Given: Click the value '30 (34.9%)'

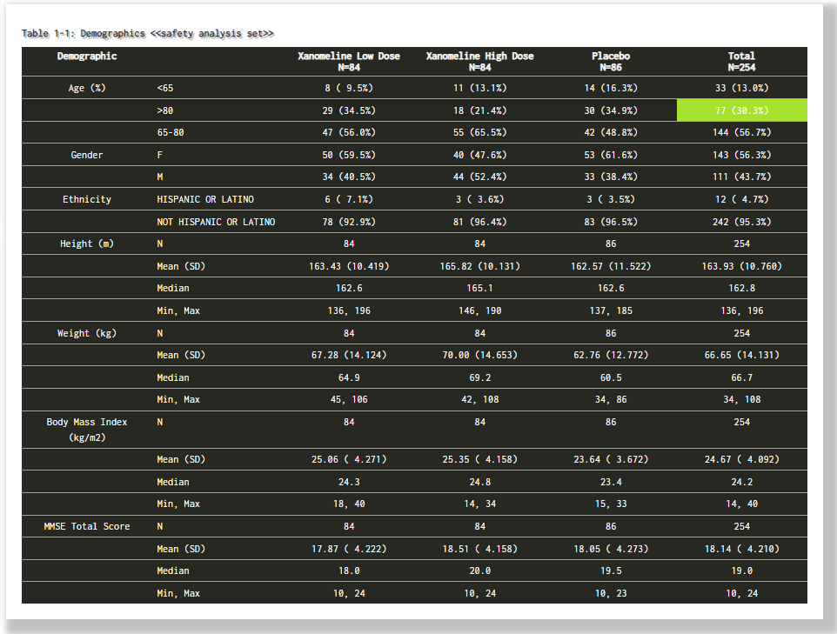Looking at the screenshot, I should 611,110.
